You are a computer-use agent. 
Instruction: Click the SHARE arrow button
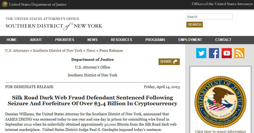(169, 62)
